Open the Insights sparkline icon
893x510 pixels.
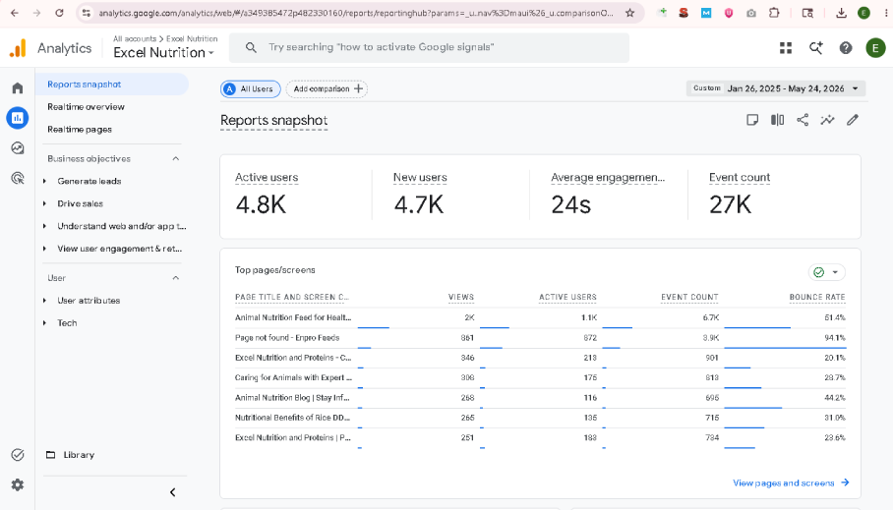pos(827,120)
